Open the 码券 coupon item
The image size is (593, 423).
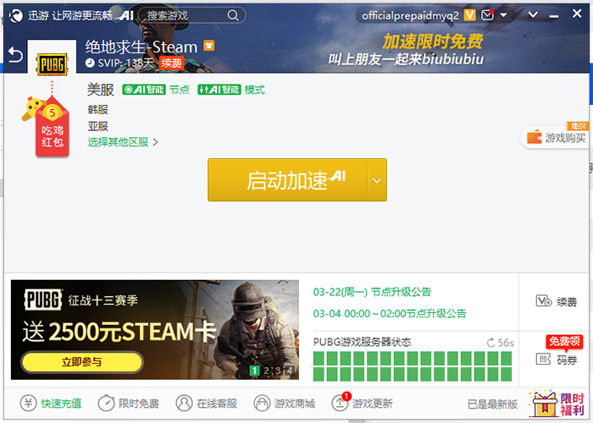tap(557, 360)
